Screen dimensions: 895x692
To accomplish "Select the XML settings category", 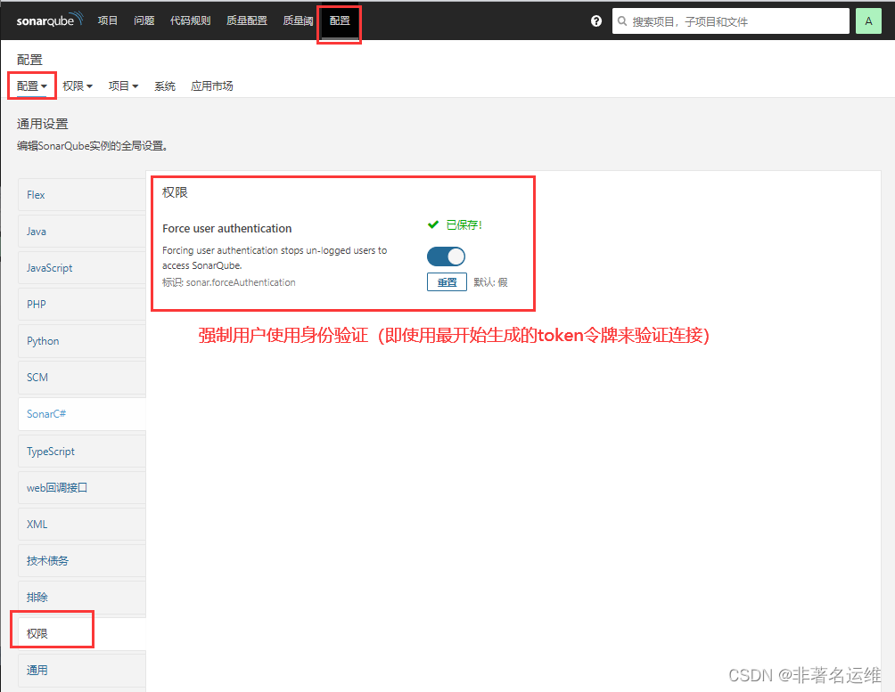I will point(82,525).
